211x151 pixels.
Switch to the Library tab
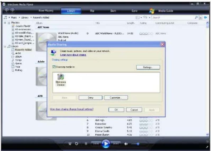pos(71,11)
